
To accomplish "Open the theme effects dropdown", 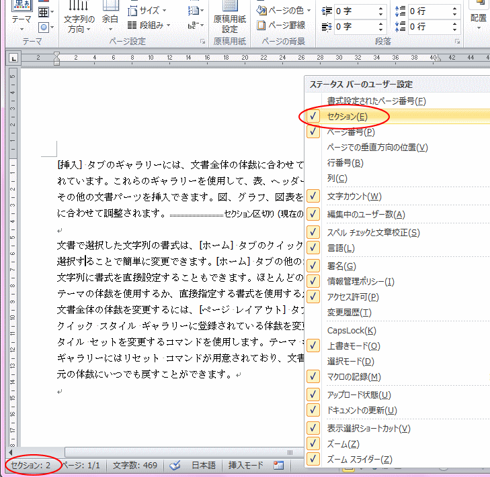I will coord(46,28).
